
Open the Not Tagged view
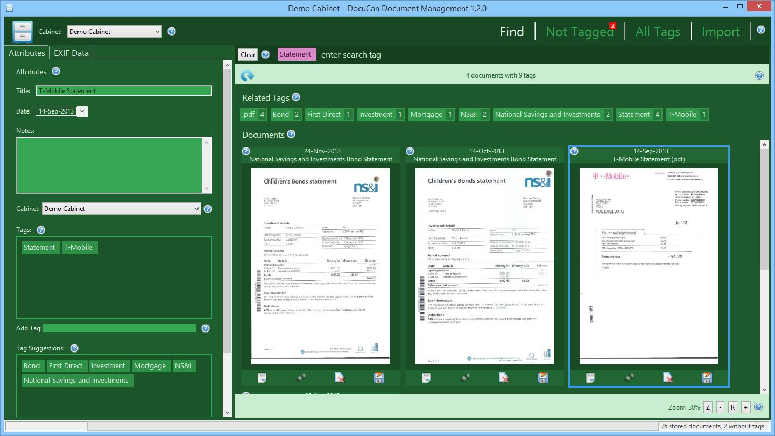point(580,32)
